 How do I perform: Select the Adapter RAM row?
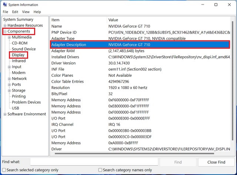(140, 51)
